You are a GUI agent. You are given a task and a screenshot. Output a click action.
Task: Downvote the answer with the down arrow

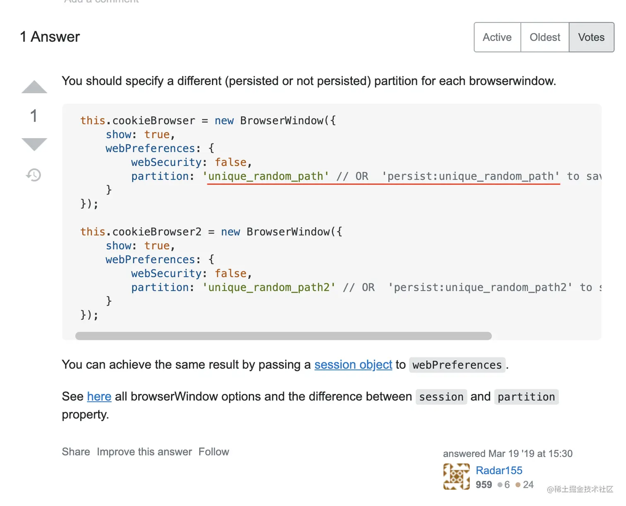pyautogui.click(x=34, y=144)
